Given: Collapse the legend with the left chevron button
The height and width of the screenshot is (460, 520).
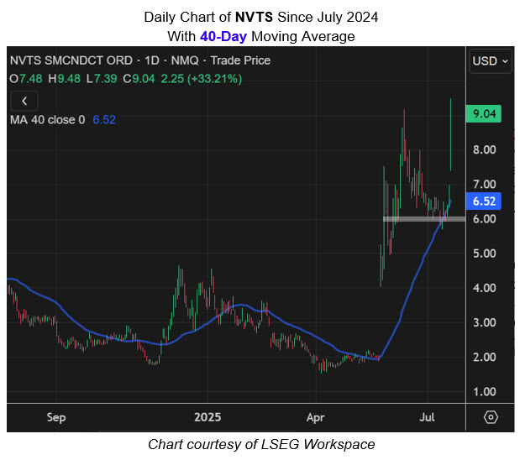Looking at the screenshot, I should click(x=24, y=101).
